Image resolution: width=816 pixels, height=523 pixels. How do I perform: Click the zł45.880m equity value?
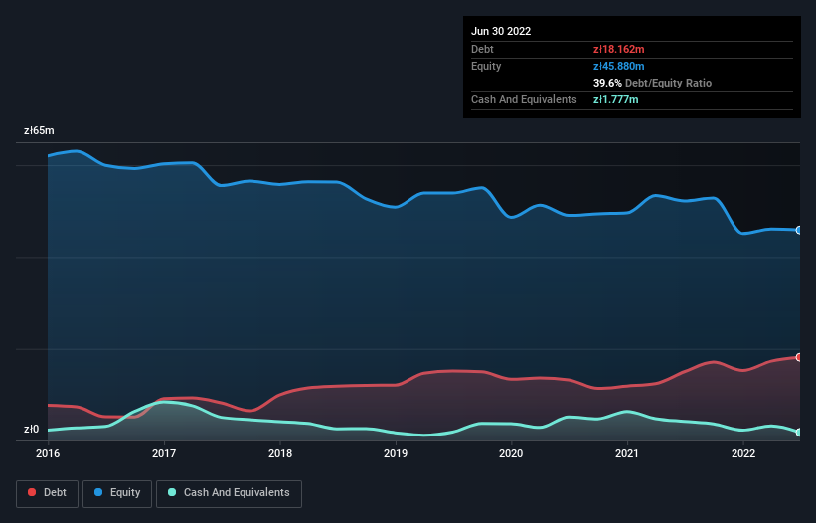pos(619,66)
